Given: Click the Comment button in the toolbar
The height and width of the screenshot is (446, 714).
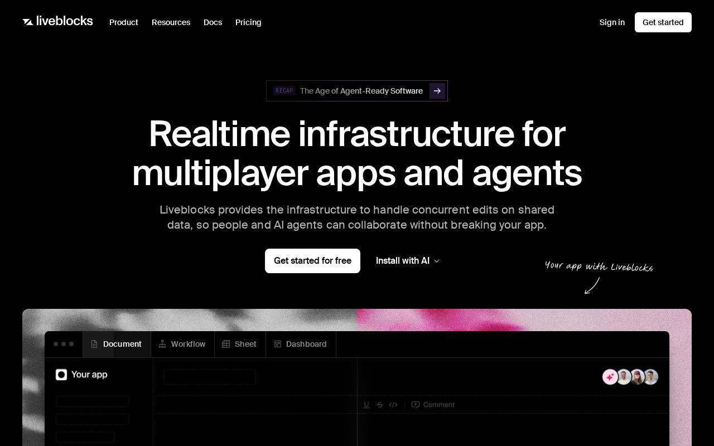Looking at the screenshot, I should [x=433, y=405].
